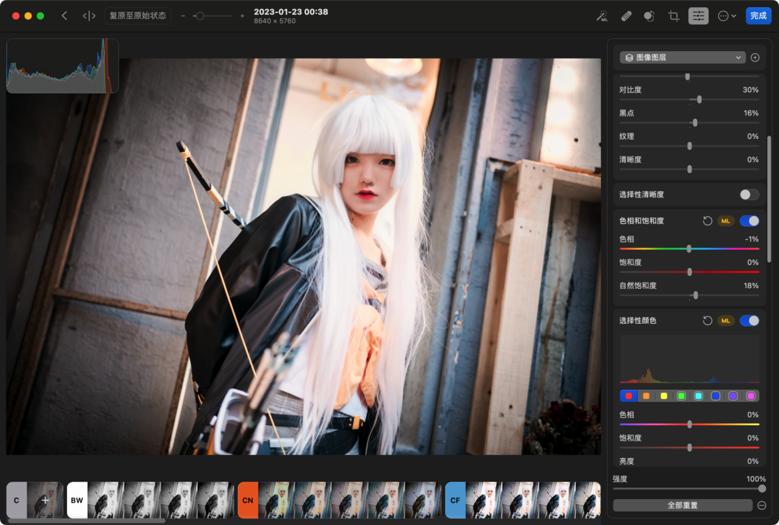Select the red color swatch
This screenshot has width=779, height=525.
point(628,396)
